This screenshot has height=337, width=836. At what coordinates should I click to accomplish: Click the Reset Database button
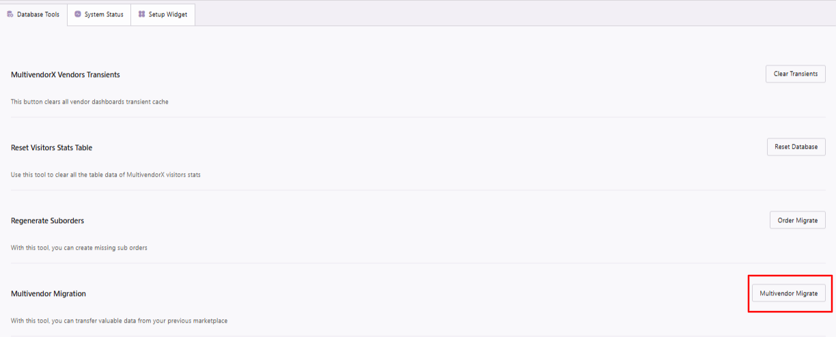796,147
